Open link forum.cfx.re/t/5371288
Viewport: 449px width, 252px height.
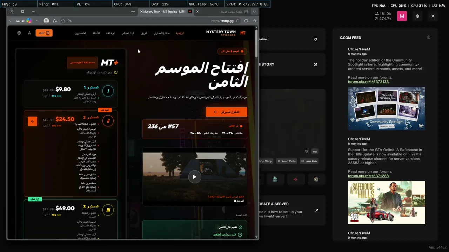coord(368,176)
